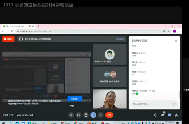Show the participants list
The width and height of the screenshot is (189, 124).
point(163,115)
